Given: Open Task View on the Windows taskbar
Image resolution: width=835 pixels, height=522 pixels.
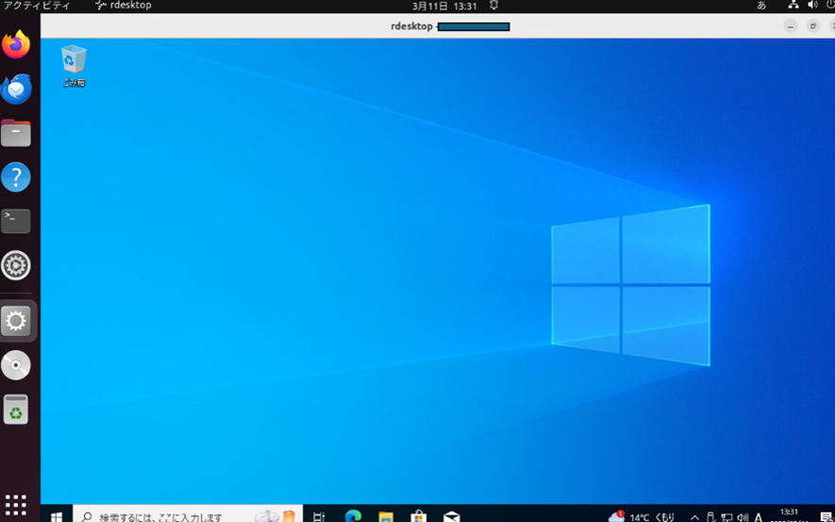Looking at the screenshot, I should click(x=319, y=515).
